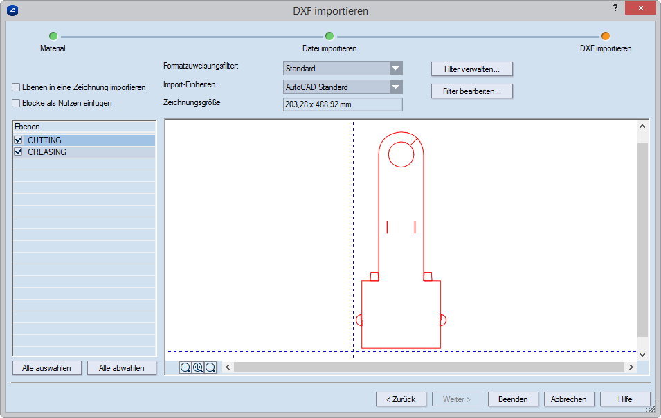Select the CUTTING layer name
This screenshot has height=418, width=661.
point(45,140)
